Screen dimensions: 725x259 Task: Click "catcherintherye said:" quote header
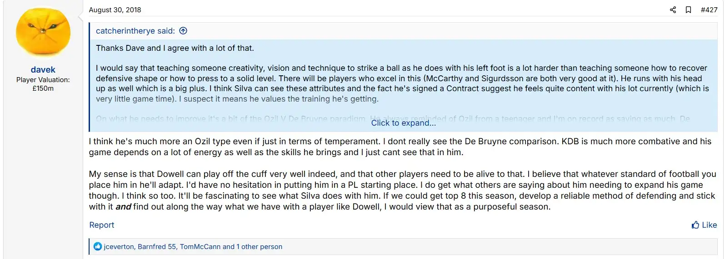135,31
